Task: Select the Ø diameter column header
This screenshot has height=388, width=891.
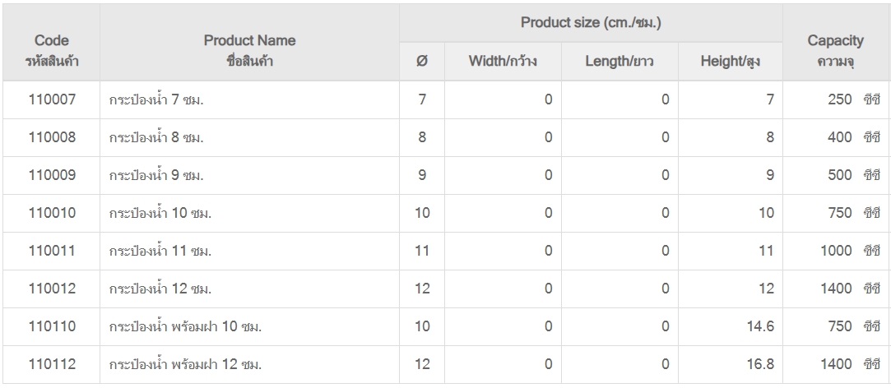Action: [422, 61]
